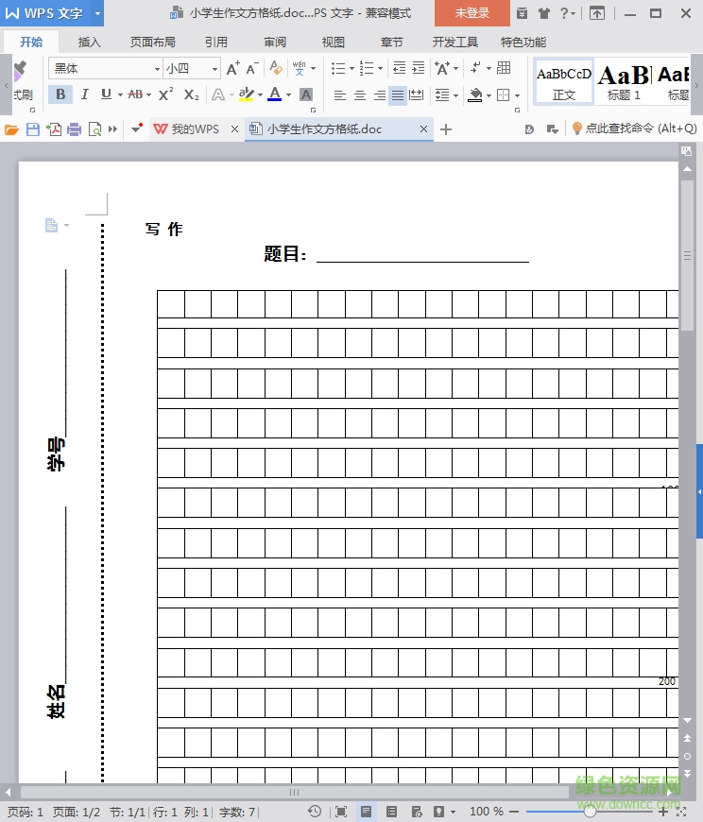This screenshot has width=703, height=822.
Task: Click insert table grid icon
Action: [x=504, y=68]
